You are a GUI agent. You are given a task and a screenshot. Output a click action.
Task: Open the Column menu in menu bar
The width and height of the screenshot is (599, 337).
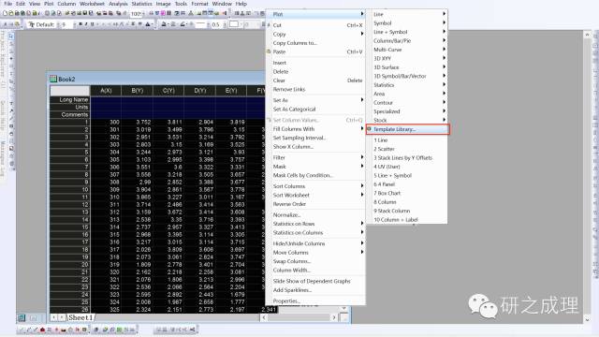(x=66, y=4)
